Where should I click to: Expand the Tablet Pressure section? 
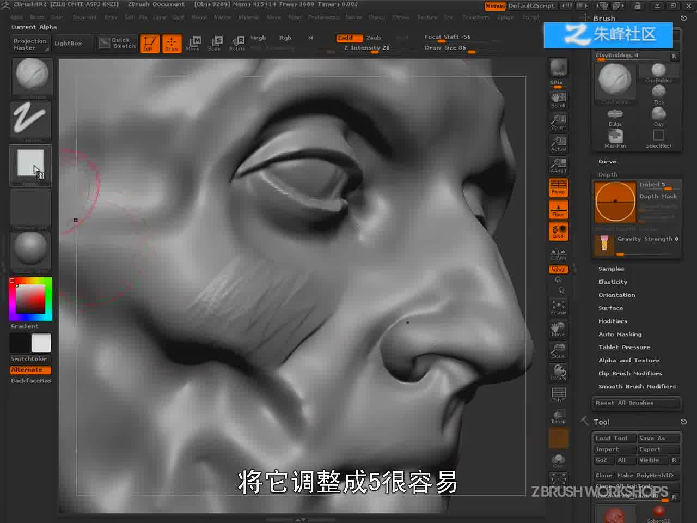tap(624, 347)
